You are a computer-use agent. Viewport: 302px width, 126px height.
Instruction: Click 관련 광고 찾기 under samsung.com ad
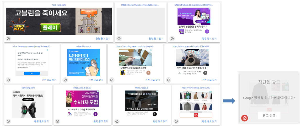coord(41,121)
